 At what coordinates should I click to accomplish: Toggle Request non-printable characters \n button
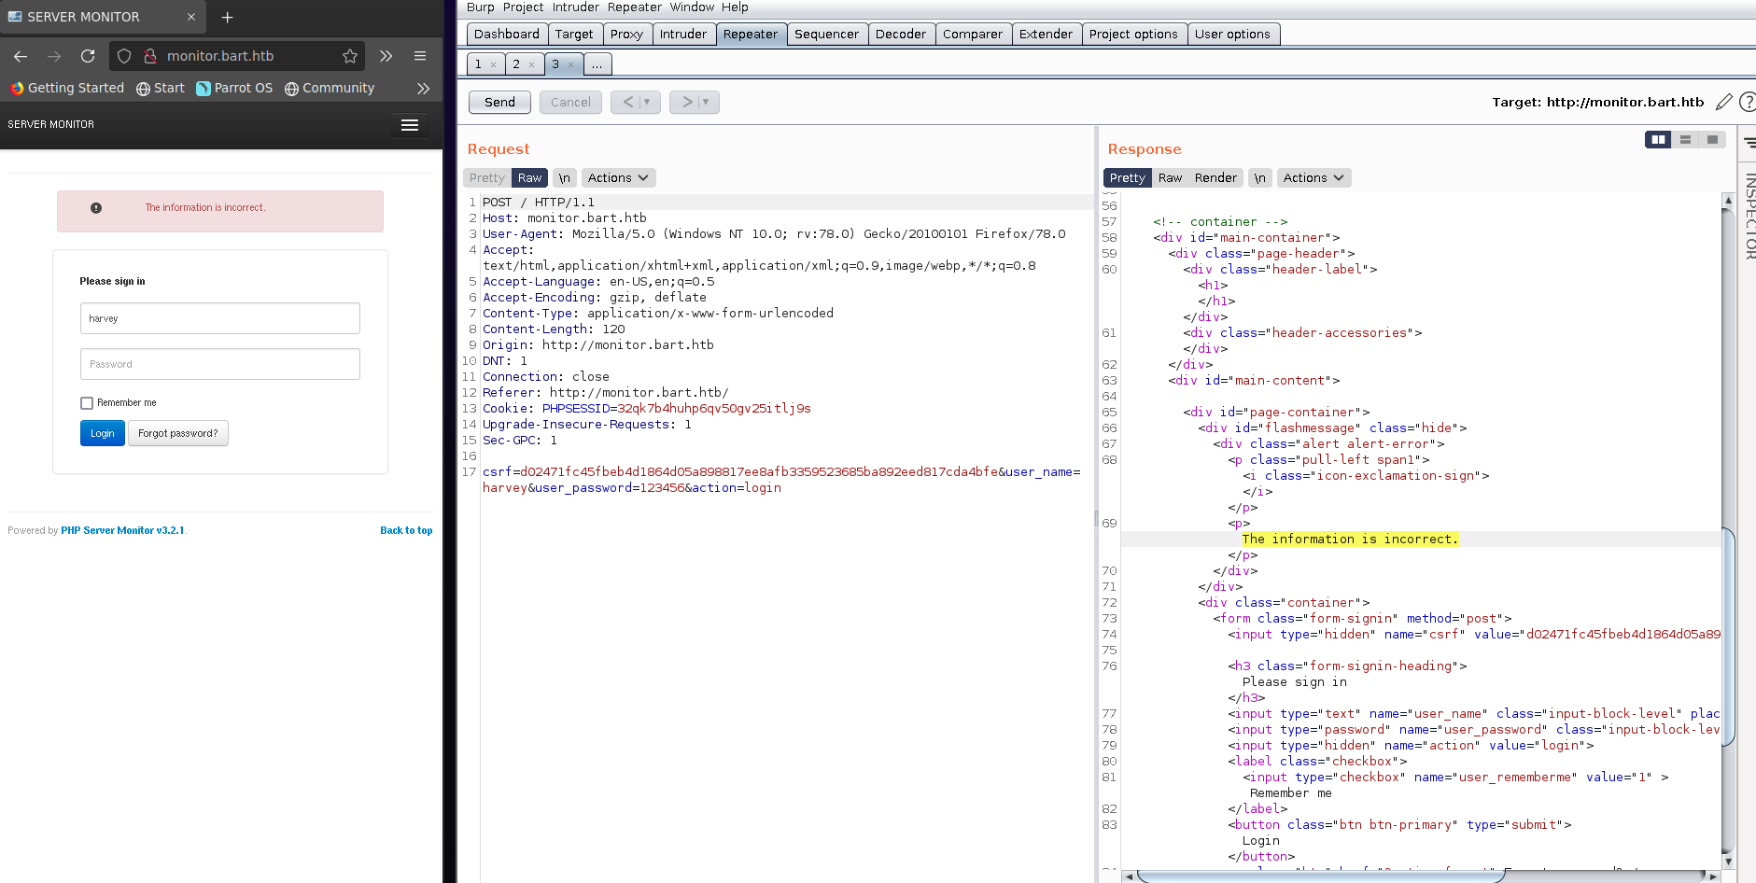pos(565,178)
